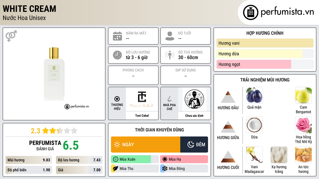The image size is (319, 179).
Task: Click the Hương dừa accord bar
Action: (265, 53)
